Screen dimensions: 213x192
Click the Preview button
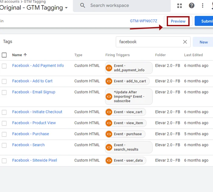click(178, 21)
